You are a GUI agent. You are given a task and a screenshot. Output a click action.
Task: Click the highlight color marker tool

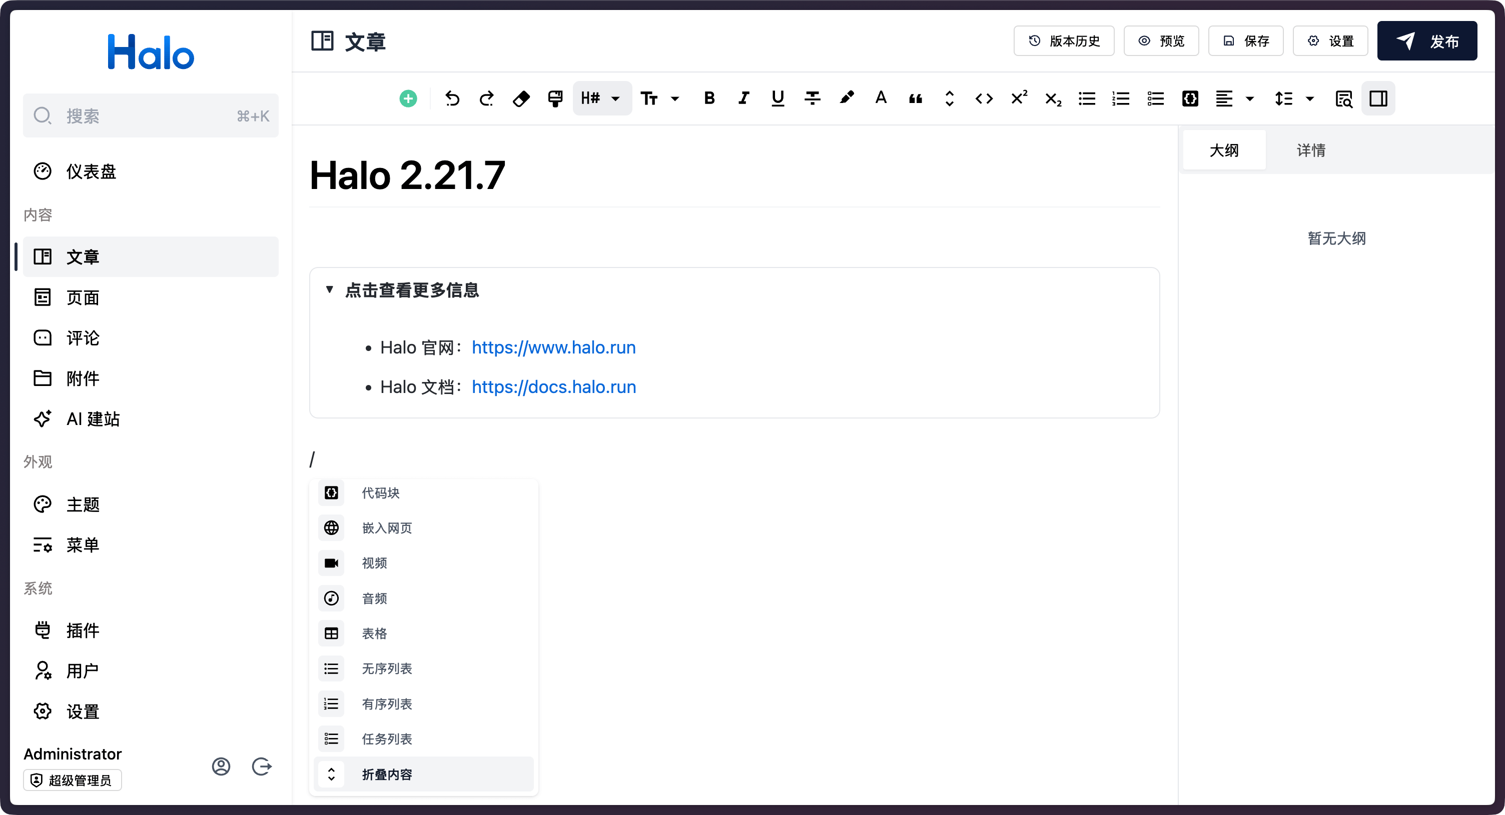click(x=847, y=98)
